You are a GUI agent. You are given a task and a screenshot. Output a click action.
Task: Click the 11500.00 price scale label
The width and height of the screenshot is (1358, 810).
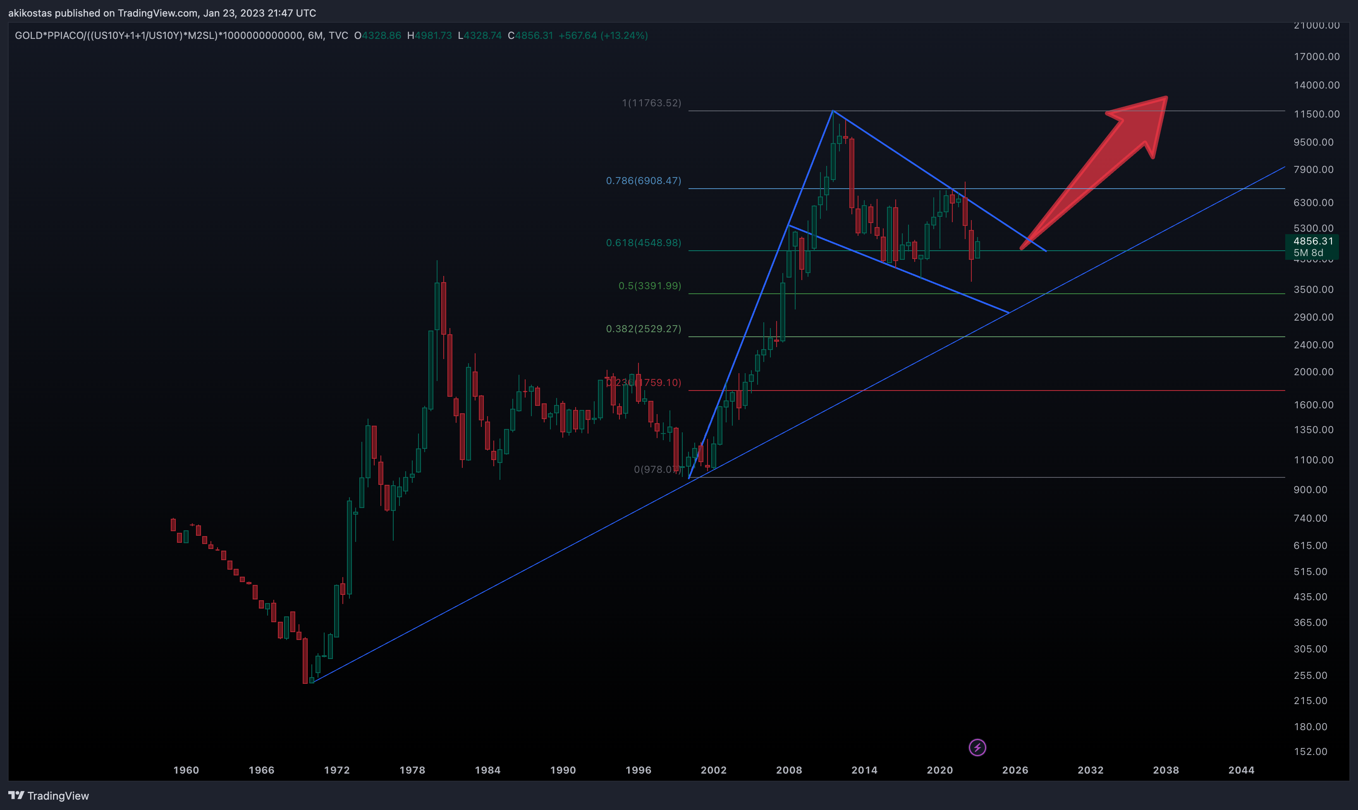pyautogui.click(x=1317, y=114)
